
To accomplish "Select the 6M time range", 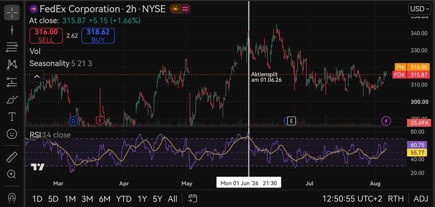I will click(105, 199).
